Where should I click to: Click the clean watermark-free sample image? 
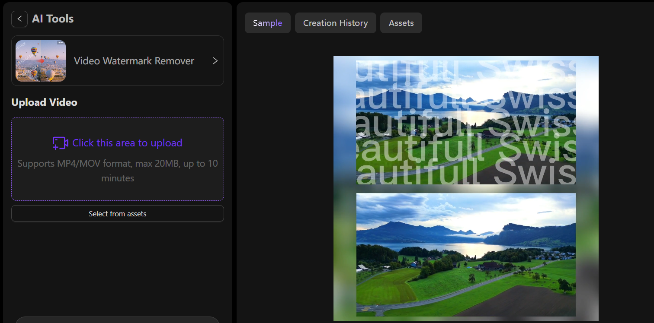click(x=466, y=254)
